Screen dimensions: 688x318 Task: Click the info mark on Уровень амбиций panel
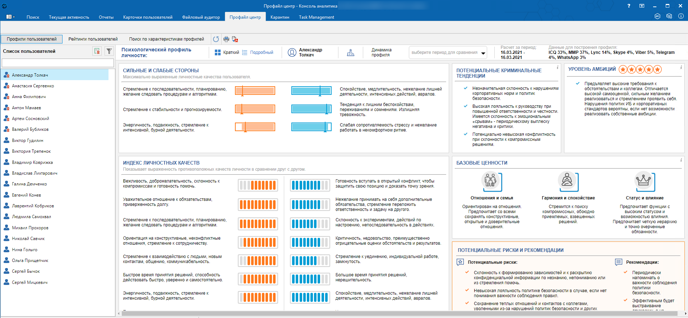pos(681,67)
